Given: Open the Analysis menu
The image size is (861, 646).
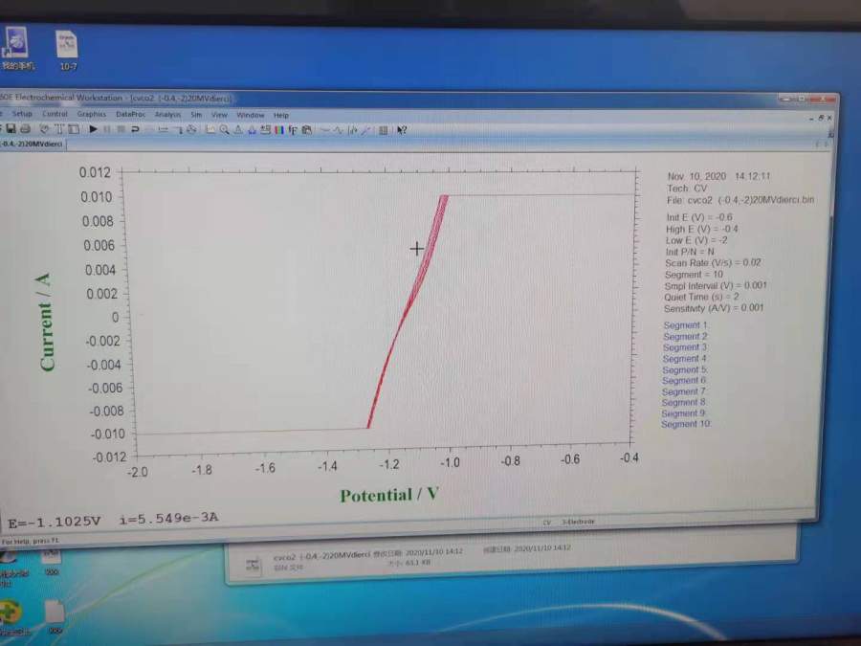Looking at the screenshot, I should (167, 114).
